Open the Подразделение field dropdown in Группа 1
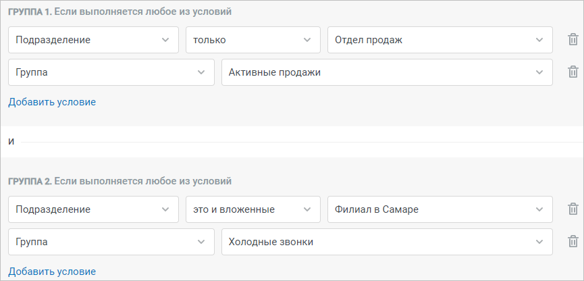This screenshot has width=584, height=281. tap(93, 40)
